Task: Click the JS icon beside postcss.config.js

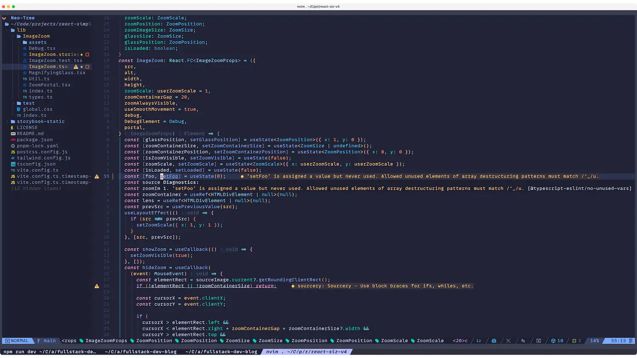Action: pos(13,152)
